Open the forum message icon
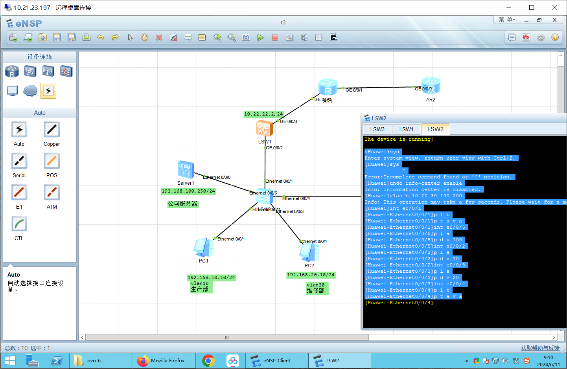This screenshot has height=369, width=567. pyautogui.click(x=512, y=37)
